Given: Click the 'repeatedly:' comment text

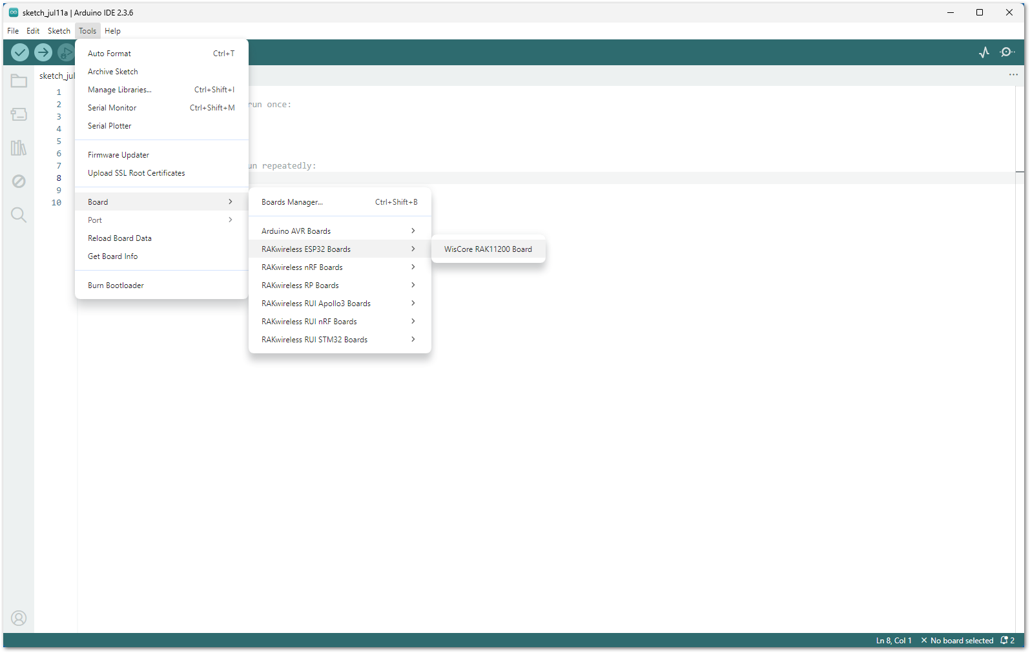Looking at the screenshot, I should (289, 166).
